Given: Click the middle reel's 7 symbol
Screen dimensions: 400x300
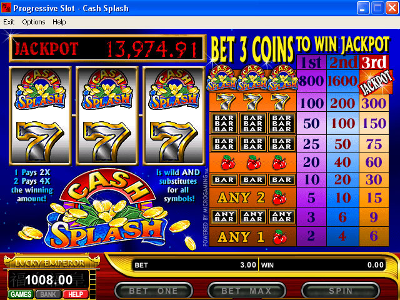Looking at the screenshot, I should (107, 141).
